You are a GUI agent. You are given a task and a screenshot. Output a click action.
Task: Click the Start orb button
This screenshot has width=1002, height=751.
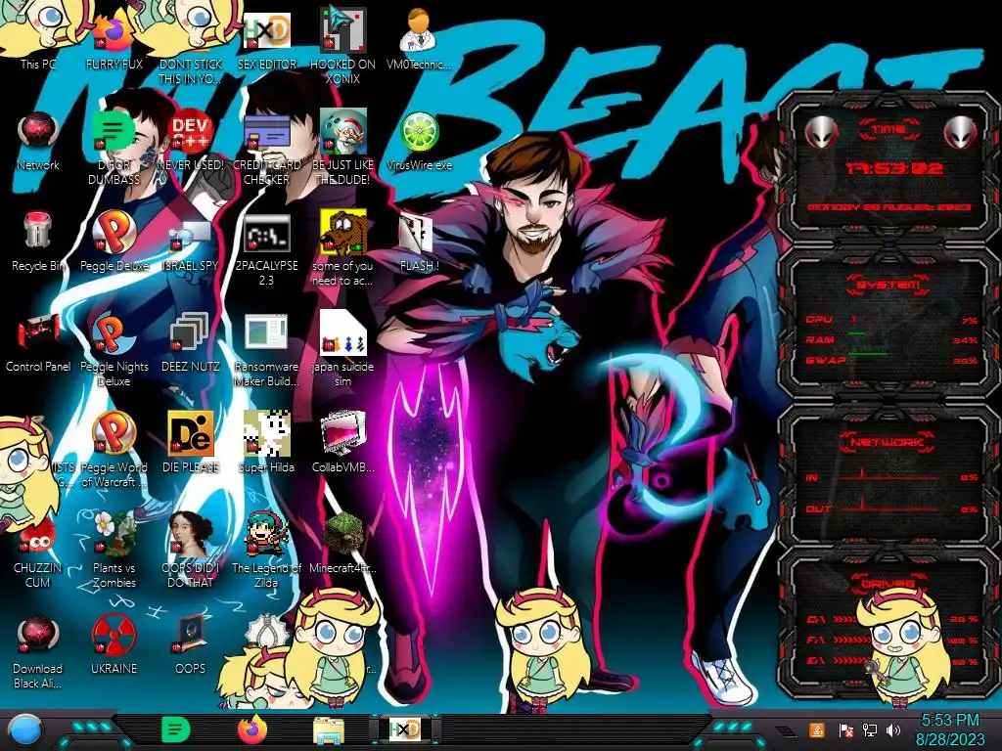[24, 729]
